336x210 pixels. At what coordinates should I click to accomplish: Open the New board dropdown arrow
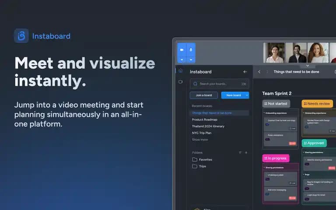[x=247, y=95]
